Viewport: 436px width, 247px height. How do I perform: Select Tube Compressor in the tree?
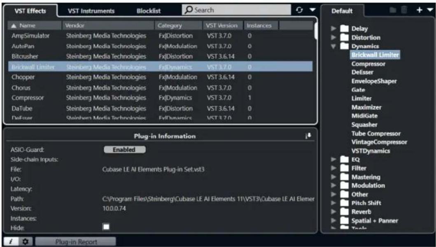pyautogui.click(x=376, y=134)
